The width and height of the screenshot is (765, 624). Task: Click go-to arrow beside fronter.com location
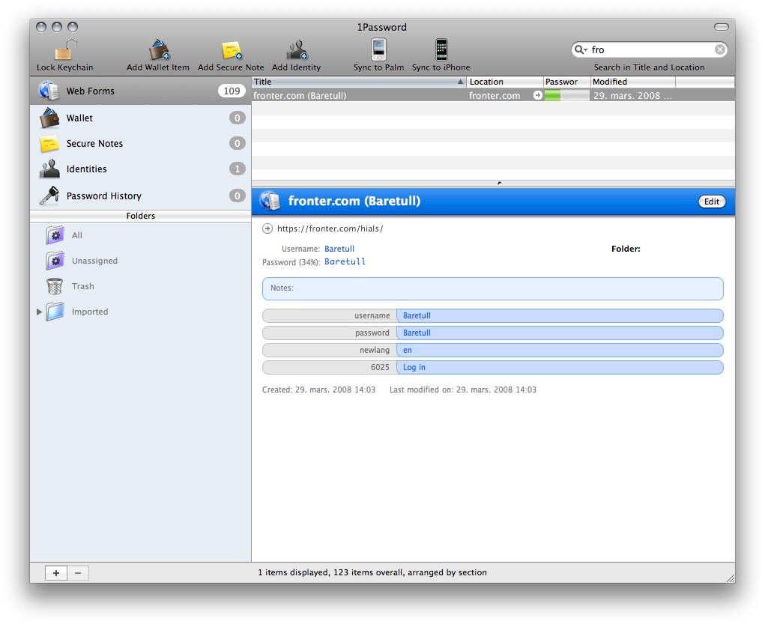[x=538, y=95]
